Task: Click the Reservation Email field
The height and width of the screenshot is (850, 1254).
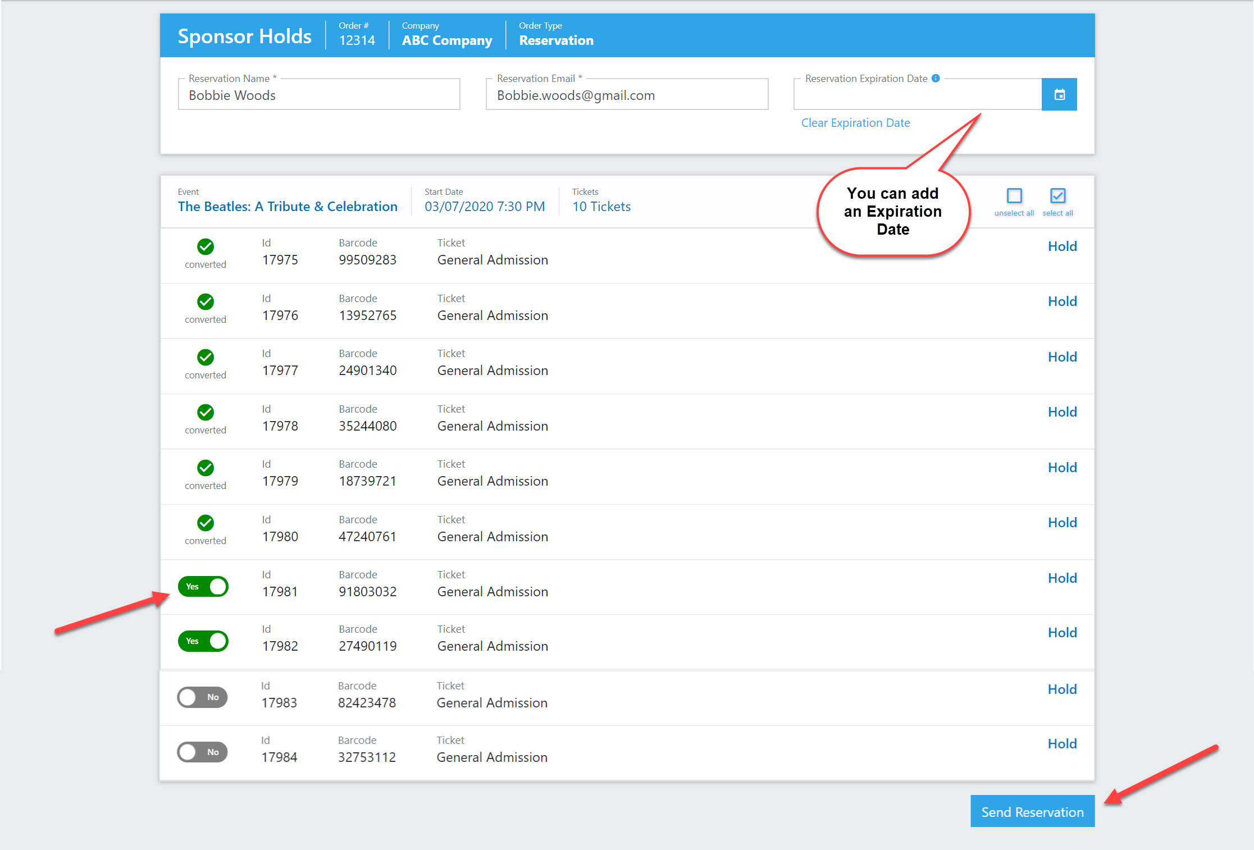Action: (x=627, y=94)
